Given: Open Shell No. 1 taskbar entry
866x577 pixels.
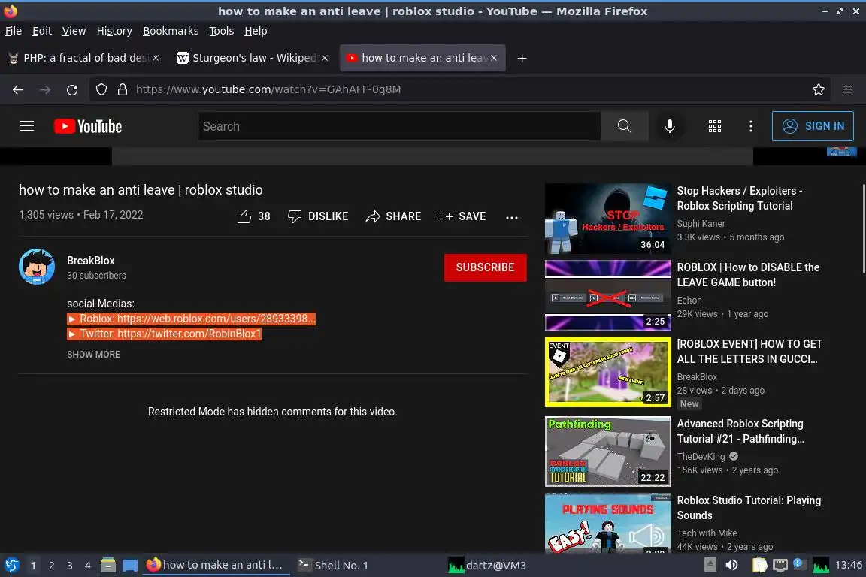Looking at the screenshot, I should pos(334,566).
